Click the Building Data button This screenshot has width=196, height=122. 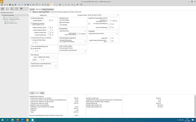tap(44, 15)
